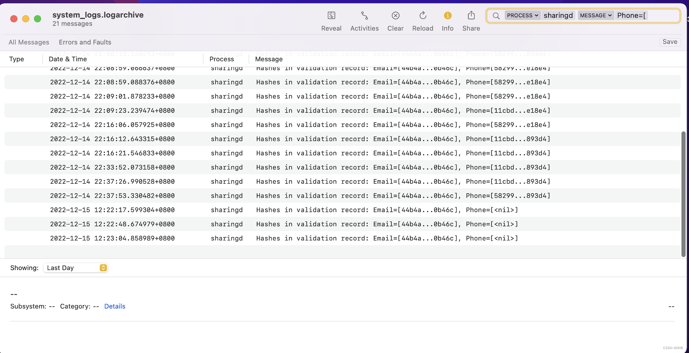This screenshot has width=689, height=353.
Task: Select the log row at 22:09:01.878233
Action: (342, 96)
